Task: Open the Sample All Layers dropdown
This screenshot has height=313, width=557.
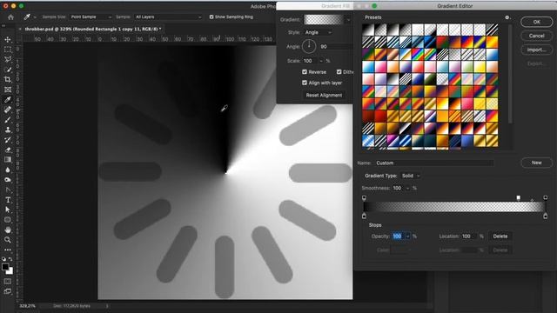Action: [x=168, y=17]
